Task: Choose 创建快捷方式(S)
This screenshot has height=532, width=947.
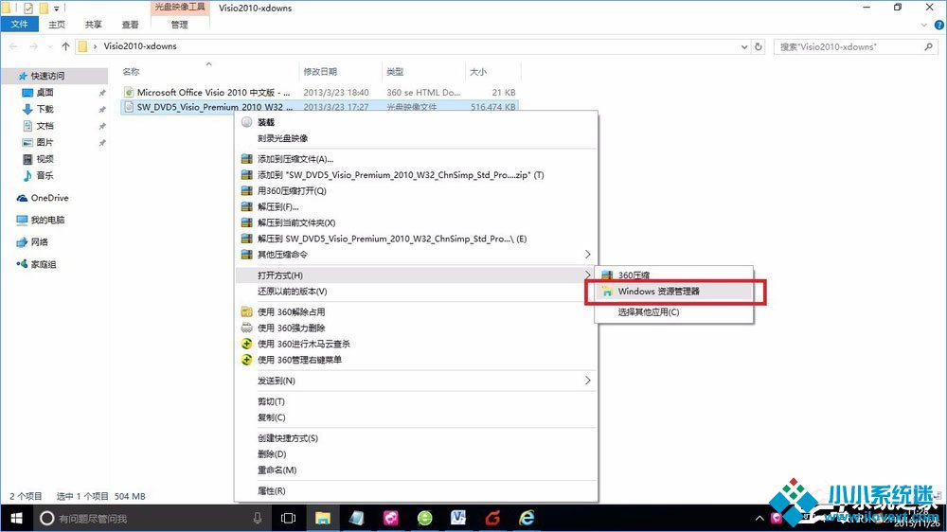Action: (417, 437)
